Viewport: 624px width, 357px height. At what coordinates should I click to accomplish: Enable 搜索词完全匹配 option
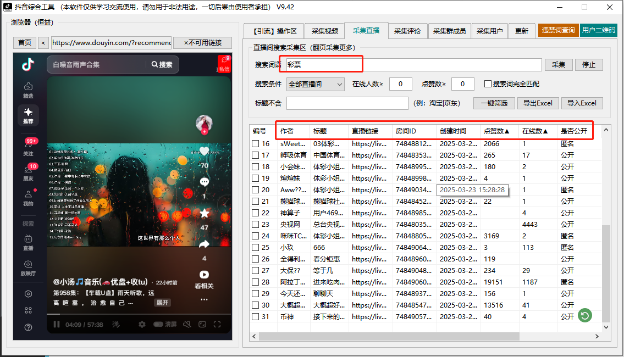pos(488,83)
